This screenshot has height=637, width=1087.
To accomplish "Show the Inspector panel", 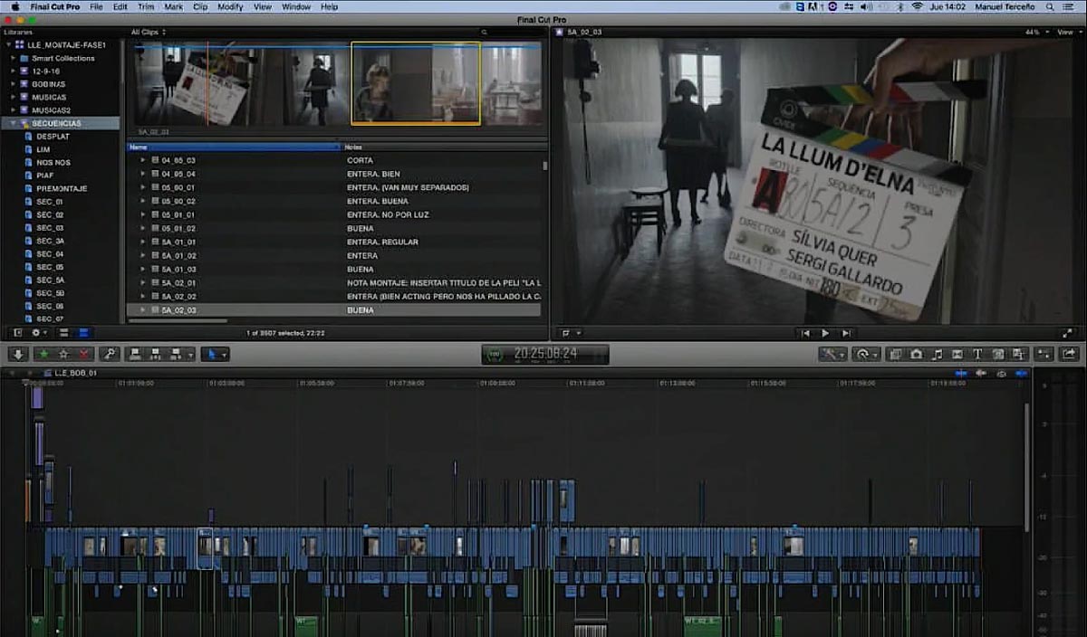I will 1044,354.
